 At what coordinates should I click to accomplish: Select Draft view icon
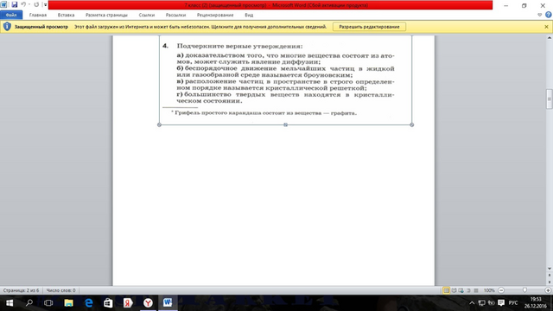[x=476, y=290]
